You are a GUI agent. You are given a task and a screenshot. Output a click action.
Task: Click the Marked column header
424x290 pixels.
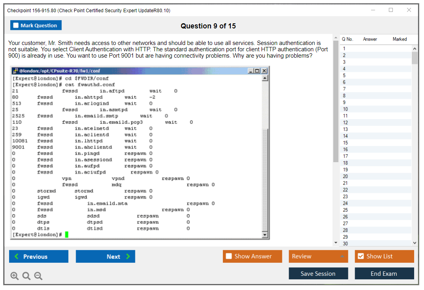[x=400, y=39]
